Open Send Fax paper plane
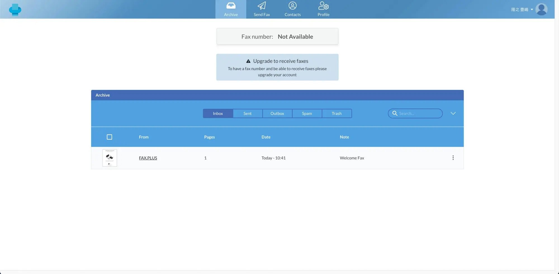This screenshot has width=559, height=274. [x=262, y=9]
